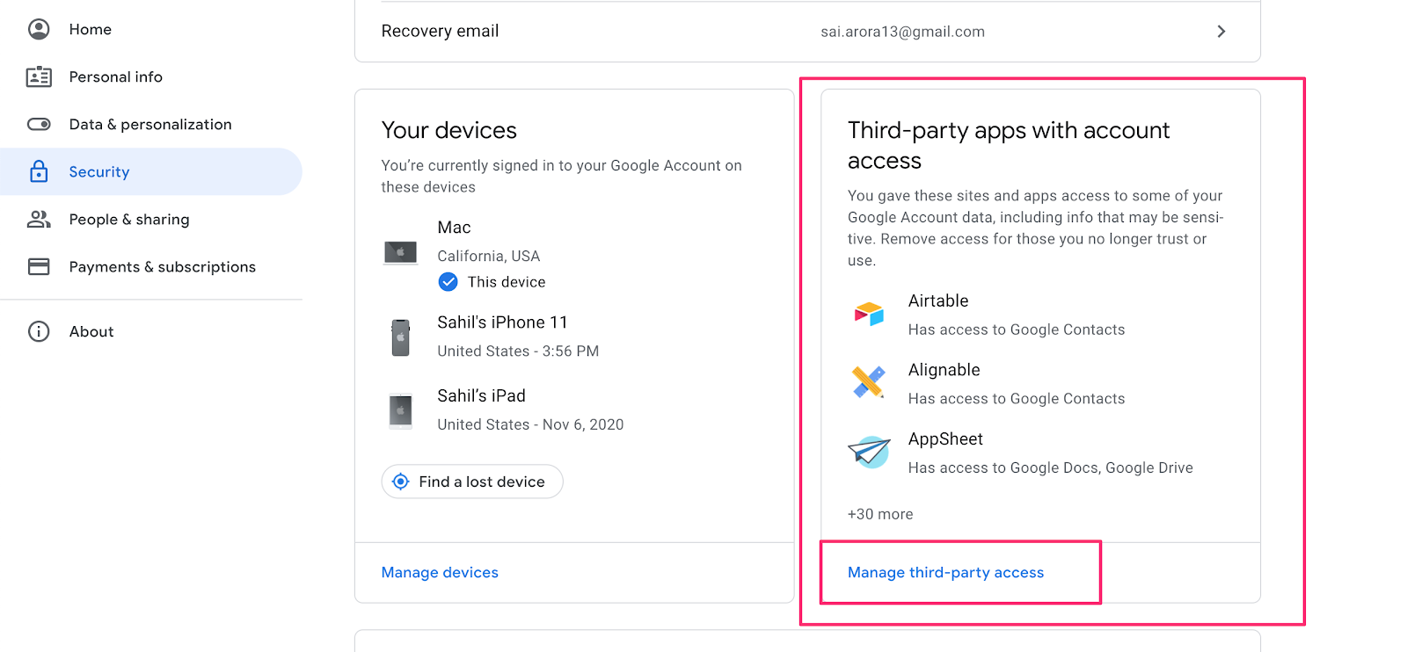The width and height of the screenshot is (1407, 652).
Task: Click the About info circle icon
Action: 39,331
